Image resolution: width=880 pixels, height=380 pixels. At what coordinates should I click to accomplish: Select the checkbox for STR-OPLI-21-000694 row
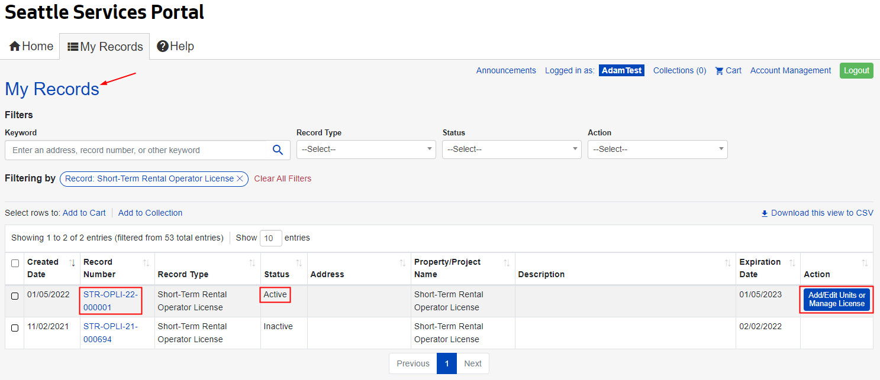click(x=15, y=327)
